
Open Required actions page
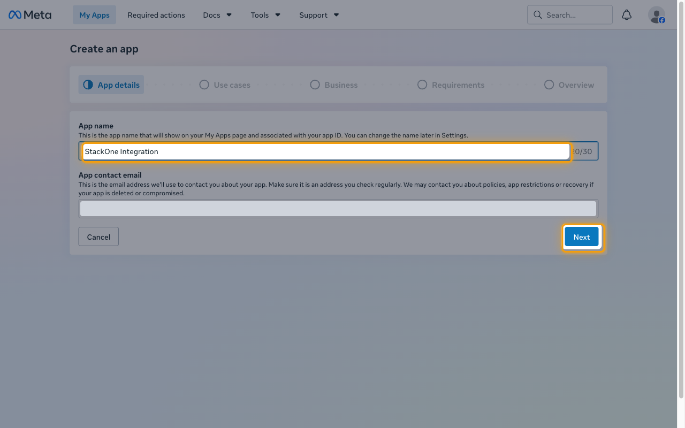pos(156,15)
